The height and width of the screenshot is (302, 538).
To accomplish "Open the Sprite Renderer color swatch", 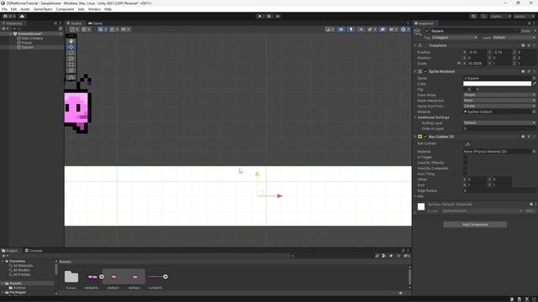I will coord(497,84).
